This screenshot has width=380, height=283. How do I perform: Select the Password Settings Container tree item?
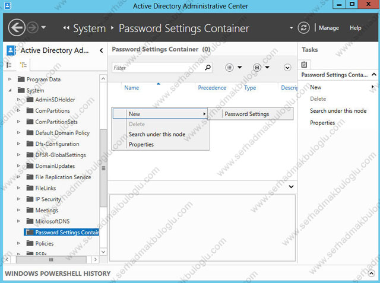point(62,233)
